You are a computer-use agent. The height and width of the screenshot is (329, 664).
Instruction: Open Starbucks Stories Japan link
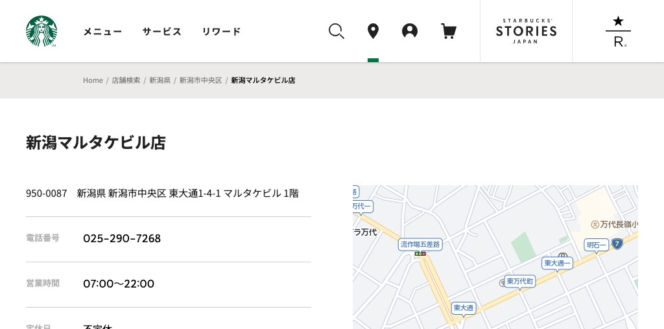[x=527, y=31]
